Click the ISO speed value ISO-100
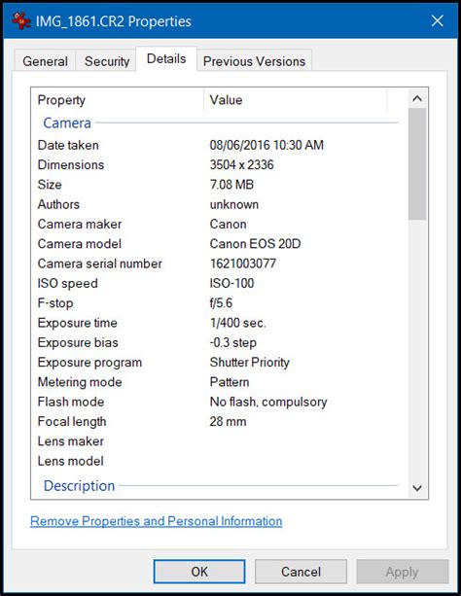The width and height of the screenshot is (461, 596). [231, 283]
